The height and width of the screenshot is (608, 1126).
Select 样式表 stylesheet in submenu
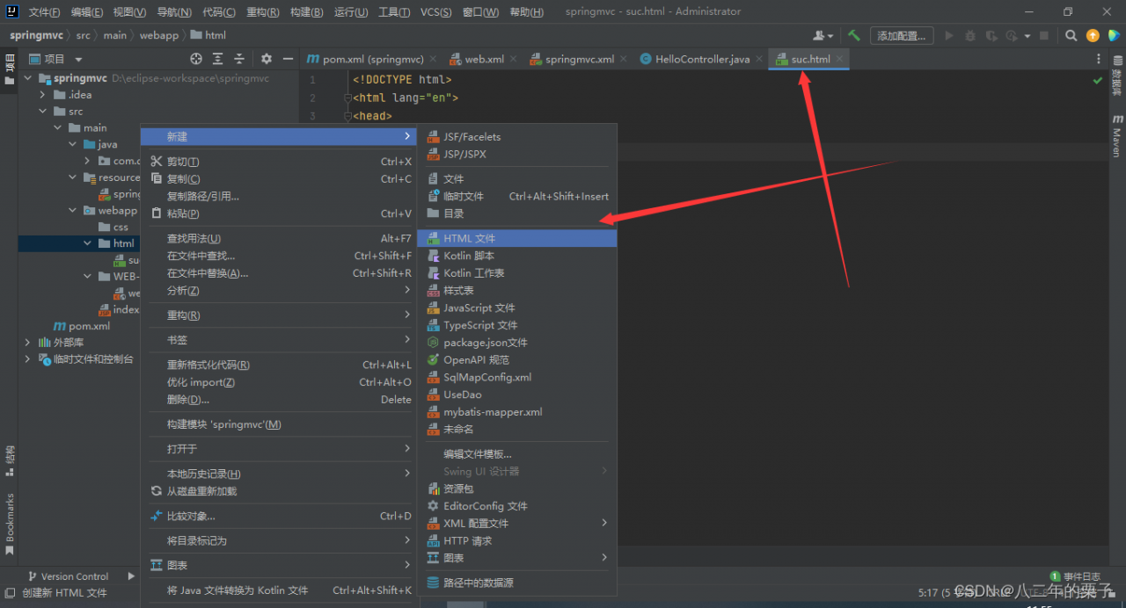coord(517,290)
